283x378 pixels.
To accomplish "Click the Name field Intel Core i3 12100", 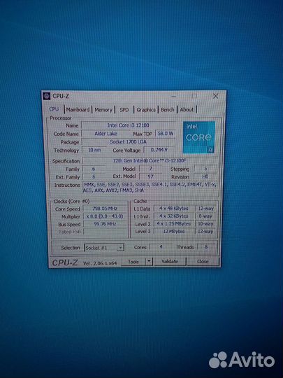I will (129, 125).
